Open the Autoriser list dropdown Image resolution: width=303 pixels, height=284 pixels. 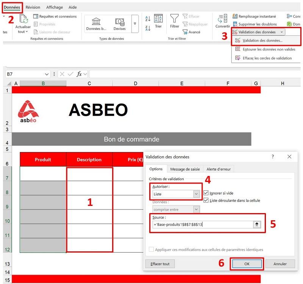[195, 194]
